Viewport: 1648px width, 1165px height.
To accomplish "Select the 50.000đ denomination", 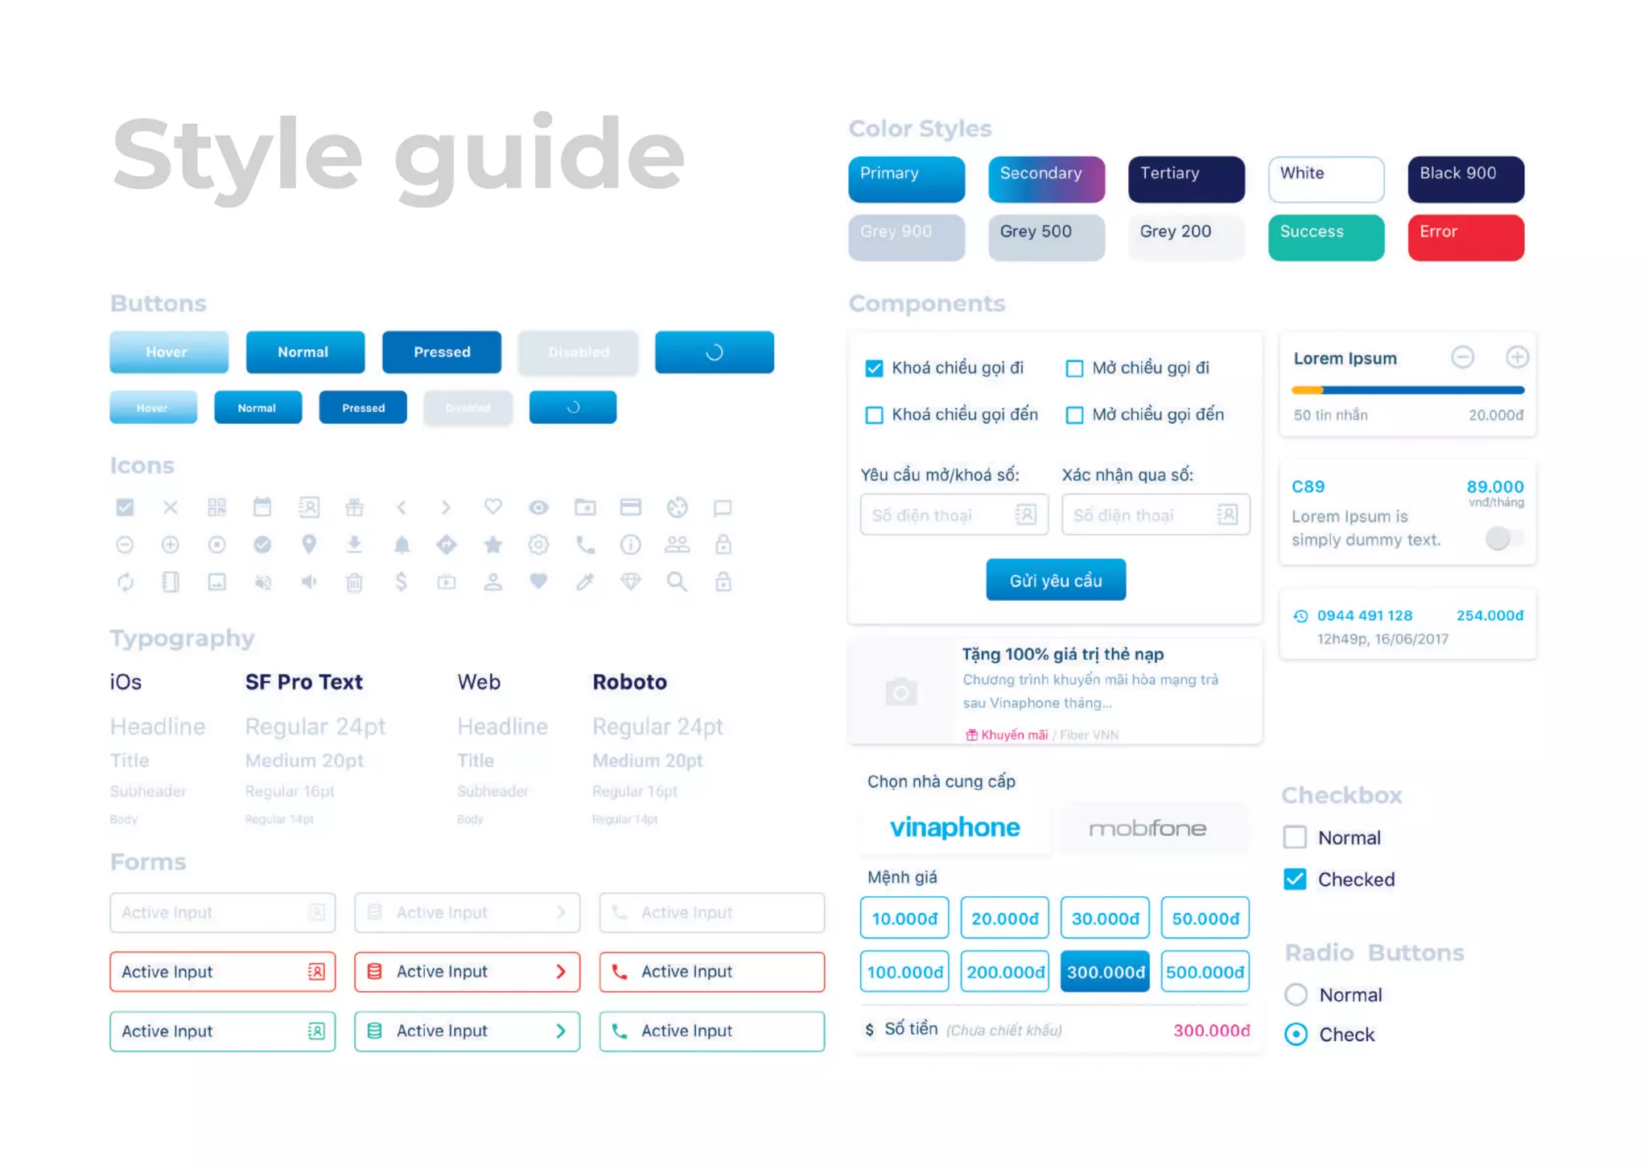I will pyautogui.click(x=1205, y=918).
